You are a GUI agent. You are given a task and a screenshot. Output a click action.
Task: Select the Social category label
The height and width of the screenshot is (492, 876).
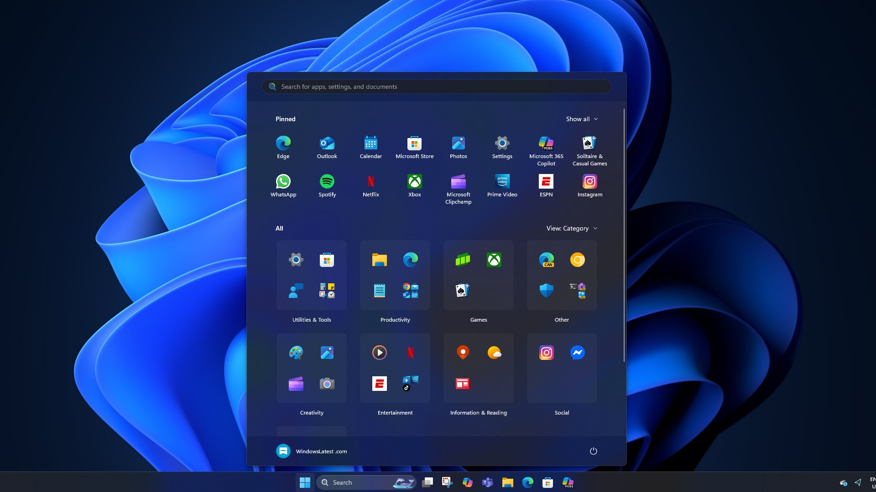tap(562, 413)
